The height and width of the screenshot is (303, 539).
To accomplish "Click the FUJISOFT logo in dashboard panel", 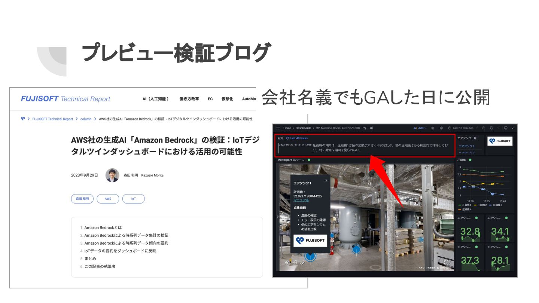I will click(500, 141).
